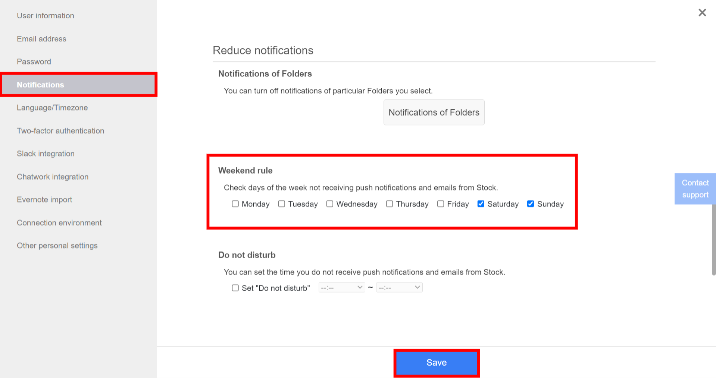Open Language/Timezone settings
The image size is (716, 378).
52,107
